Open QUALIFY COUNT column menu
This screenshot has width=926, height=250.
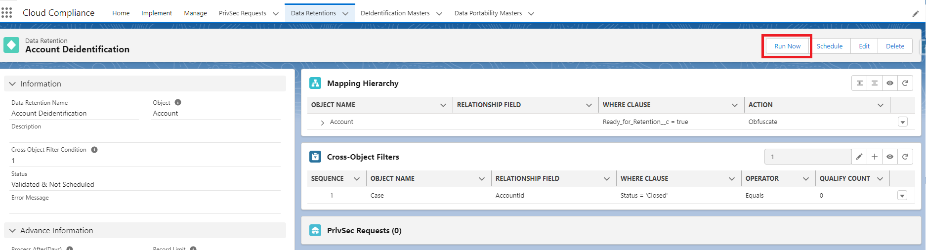pyautogui.click(x=880, y=179)
